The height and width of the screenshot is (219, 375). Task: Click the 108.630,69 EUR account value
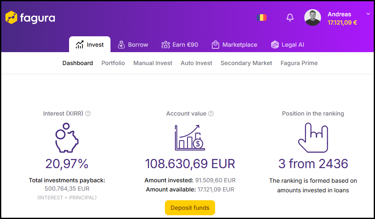click(190, 164)
